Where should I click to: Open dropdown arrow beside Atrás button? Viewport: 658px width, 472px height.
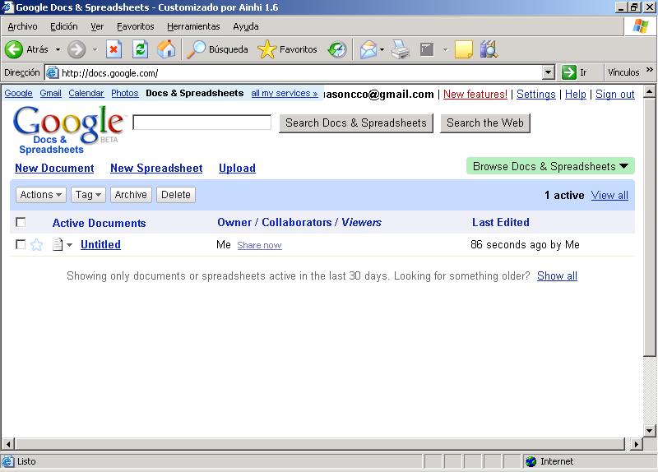tap(58, 49)
